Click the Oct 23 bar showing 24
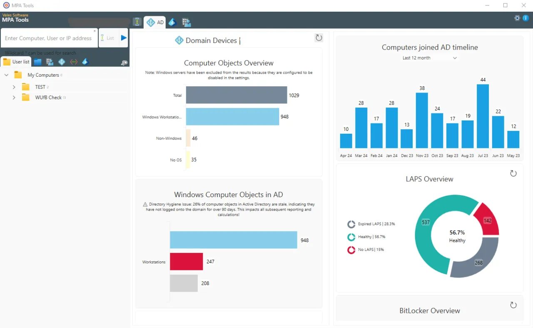 (437, 131)
